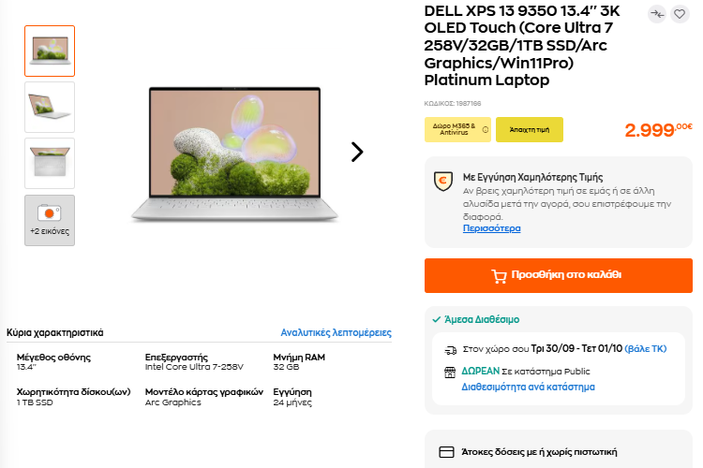Click the 'βάλε ΤΚ' postcode link
Image resolution: width=703 pixels, height=468 pixels.
coord(645,348)
